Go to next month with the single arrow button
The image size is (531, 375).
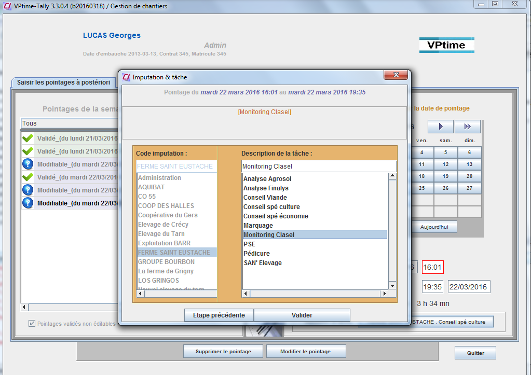tap(440, 127)
